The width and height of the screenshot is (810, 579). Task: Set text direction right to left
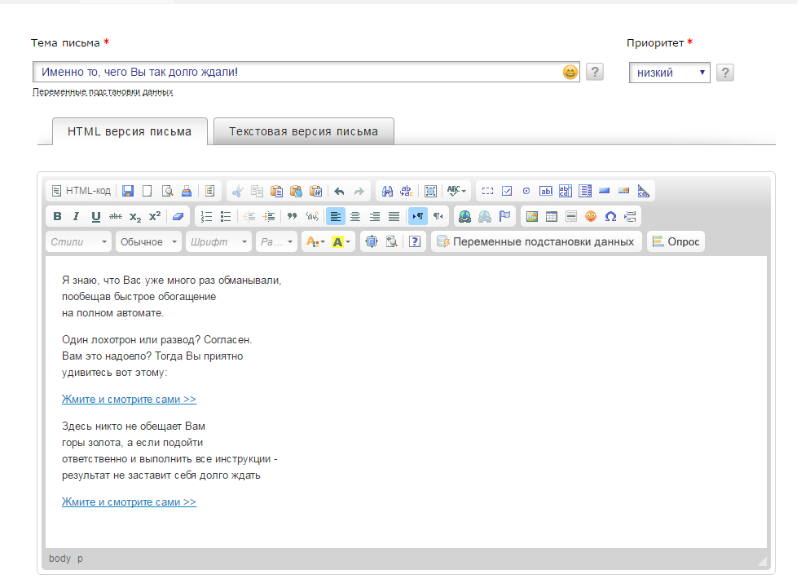pyautogui.click(x=438, y=217)
